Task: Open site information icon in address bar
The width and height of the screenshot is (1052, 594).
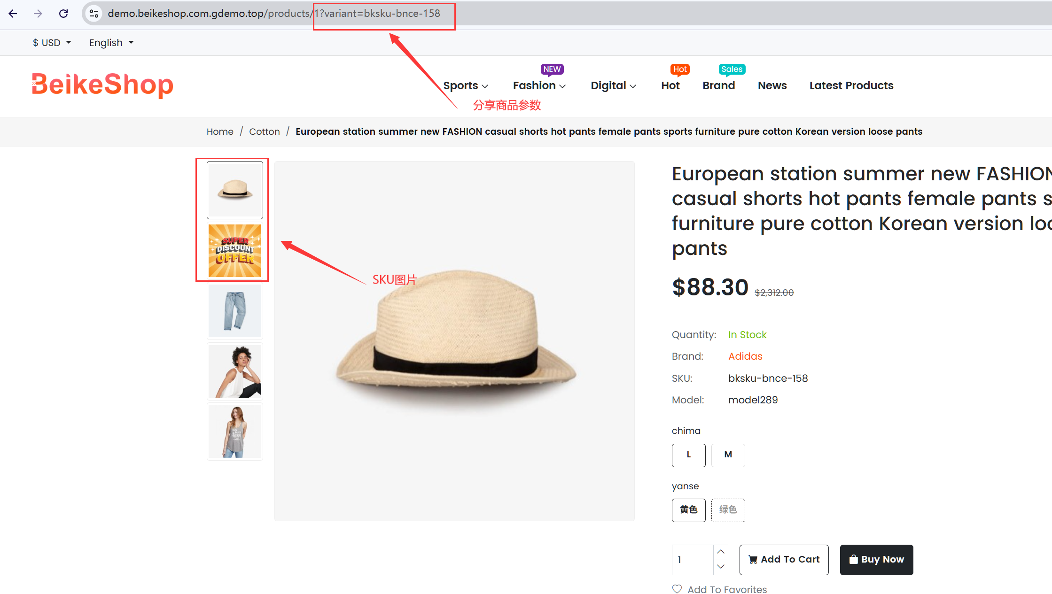Action: click(94, 14)
